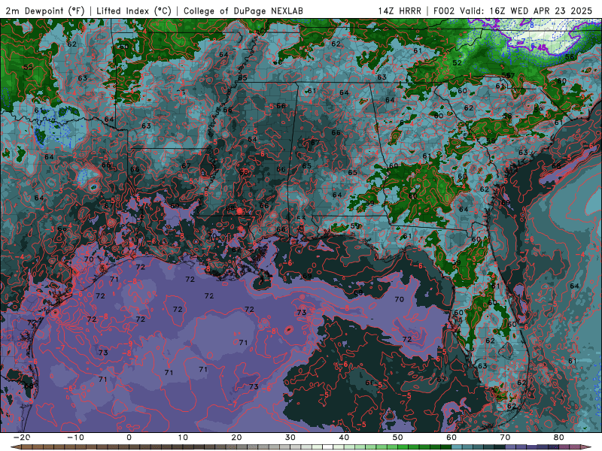The height and width of the screenshot is (451, 602).
Task: Select the 30 label on the color scale
Action: click(290, 437)
